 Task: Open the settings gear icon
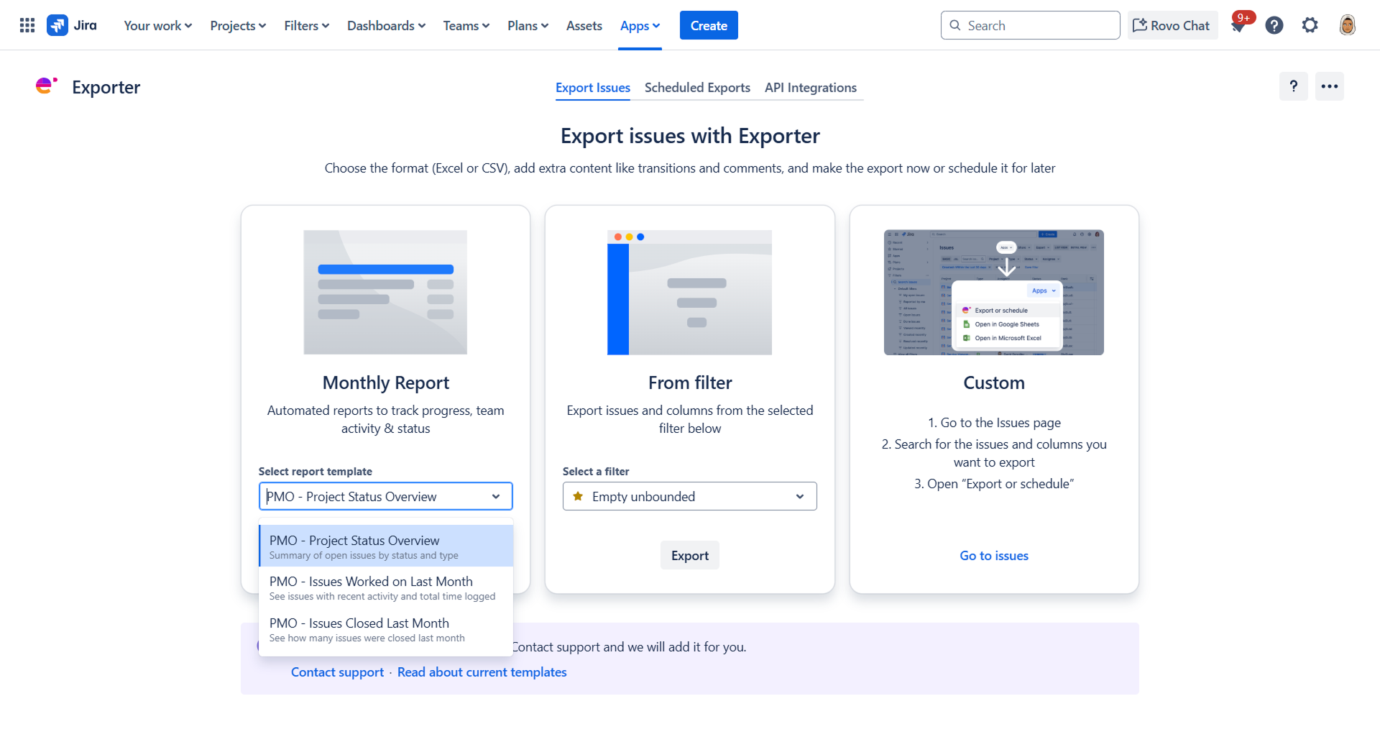1310,25
